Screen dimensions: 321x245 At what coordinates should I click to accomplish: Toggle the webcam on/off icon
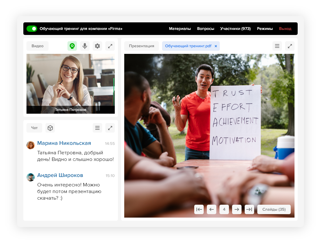tap(72, 46)
